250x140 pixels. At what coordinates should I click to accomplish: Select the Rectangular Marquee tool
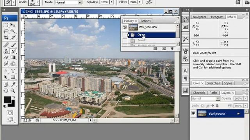tap(6, 25)
